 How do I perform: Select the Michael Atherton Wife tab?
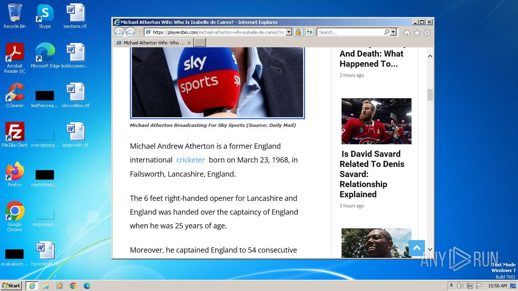tap(153, 42)
